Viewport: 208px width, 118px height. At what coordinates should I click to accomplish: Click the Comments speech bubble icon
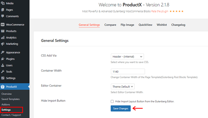pyautogui.click(x=3, y=16)
